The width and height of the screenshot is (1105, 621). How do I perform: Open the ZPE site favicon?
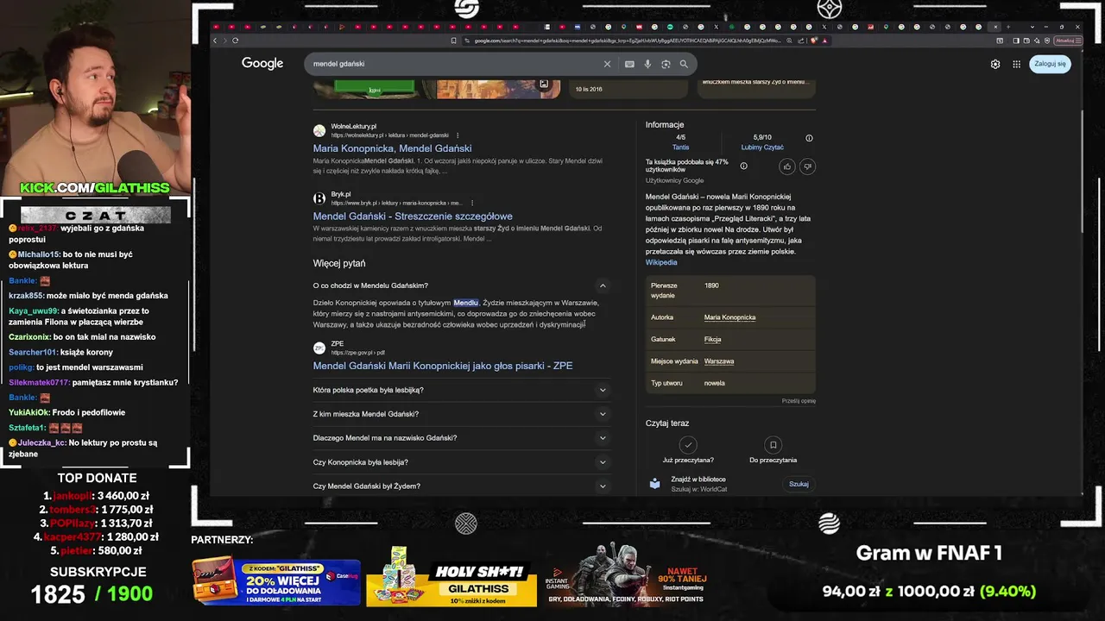(319, 348)
